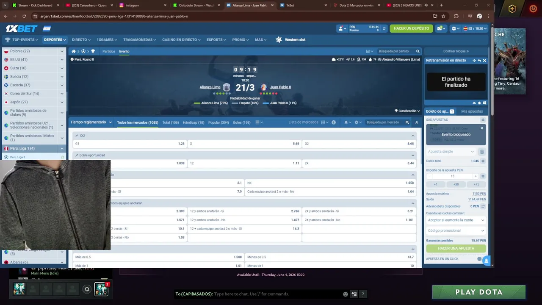
Task: Select draw X odds 5.65
Action: [244, 144]
